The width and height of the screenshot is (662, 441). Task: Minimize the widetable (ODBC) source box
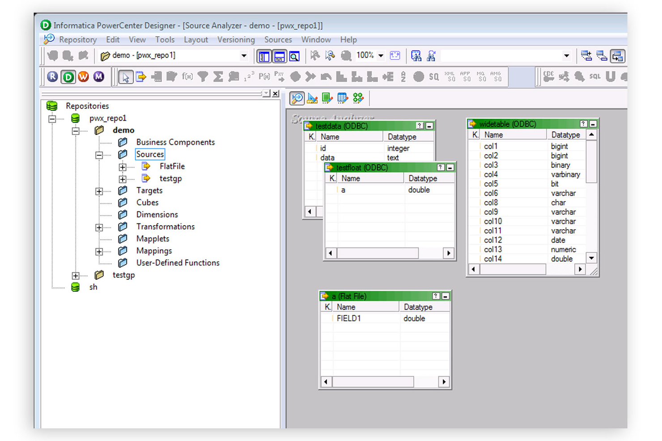pyautogui.click(x=593, y=124)
